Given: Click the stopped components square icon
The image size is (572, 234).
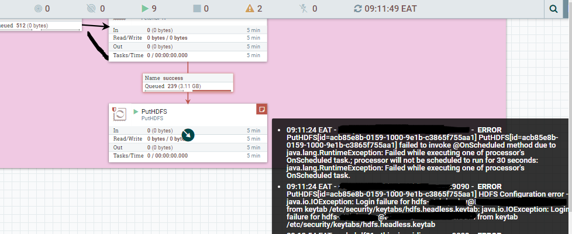Looking at the screenshot, I should point(197,9).
